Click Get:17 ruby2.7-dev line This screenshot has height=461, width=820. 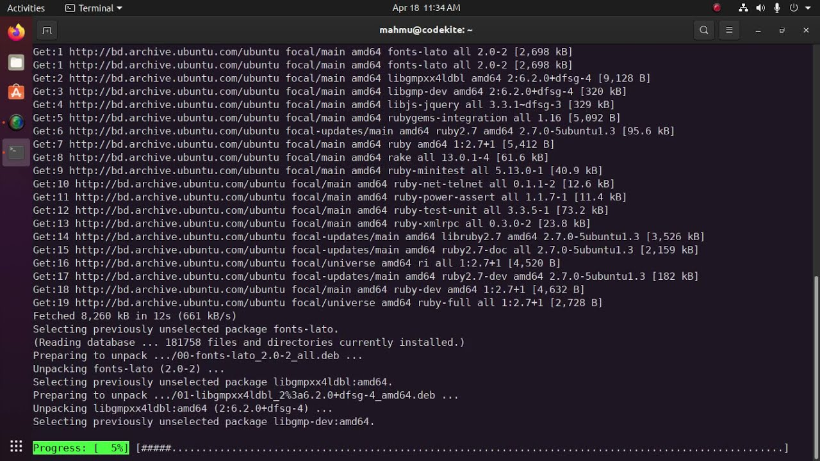click(366, 276)
